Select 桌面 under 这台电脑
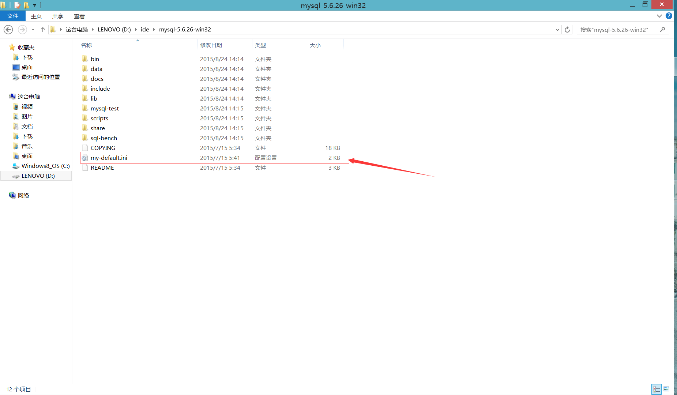 27,156
